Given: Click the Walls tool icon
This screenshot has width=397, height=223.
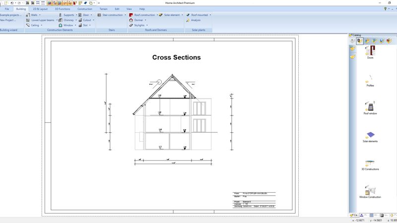Looking at the screenshot, I should pyautogui.click(x=28, y=15).
